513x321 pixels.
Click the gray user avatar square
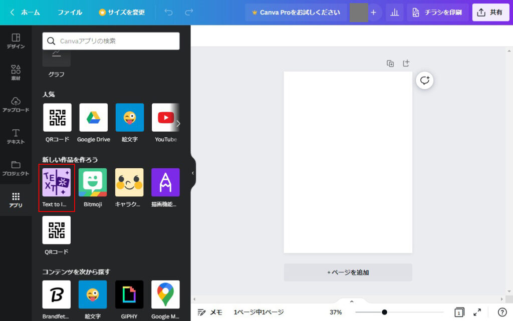359,13
